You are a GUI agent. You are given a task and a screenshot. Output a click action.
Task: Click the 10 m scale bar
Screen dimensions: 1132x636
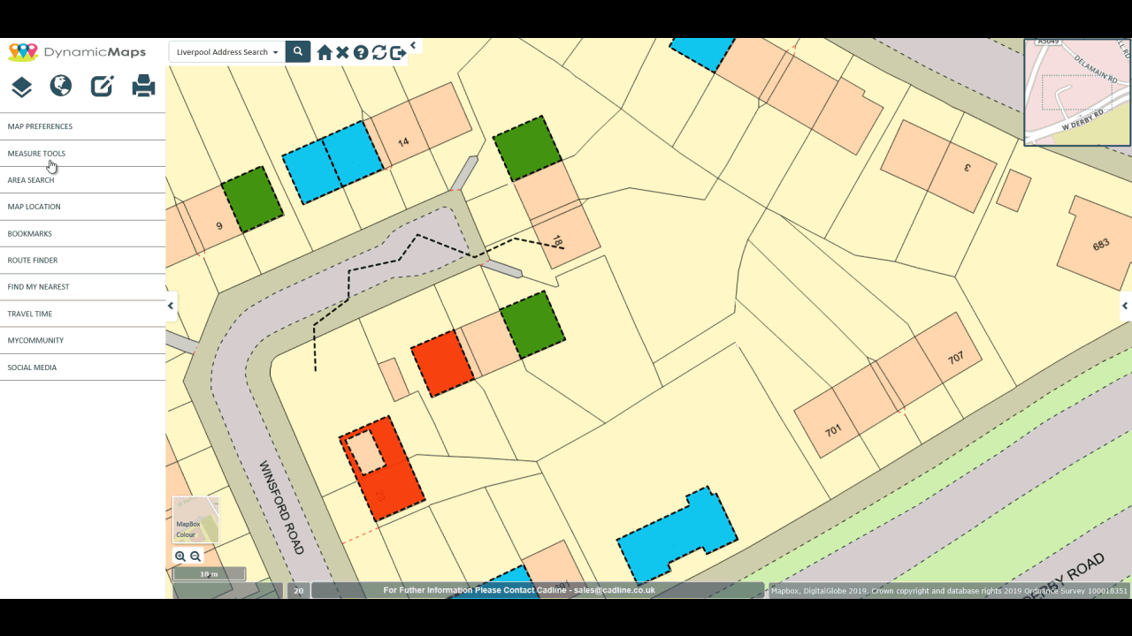click(209, 574)
